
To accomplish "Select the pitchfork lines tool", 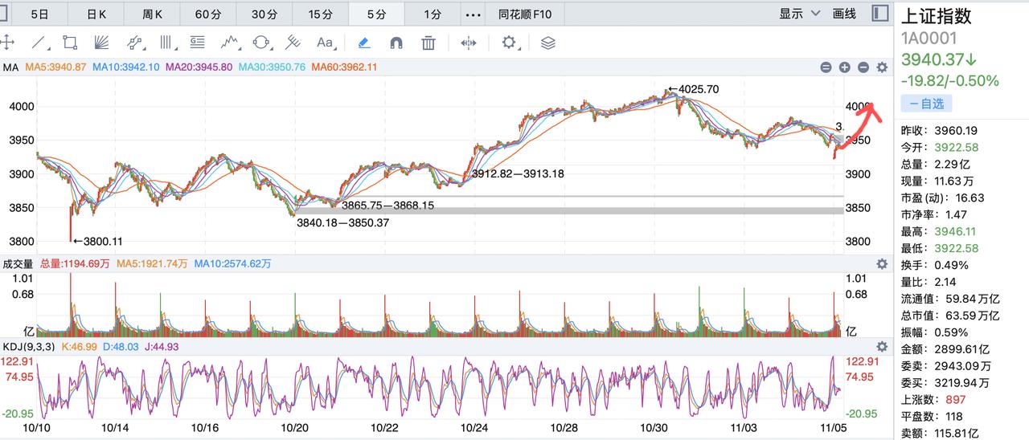I will [293, 43].
